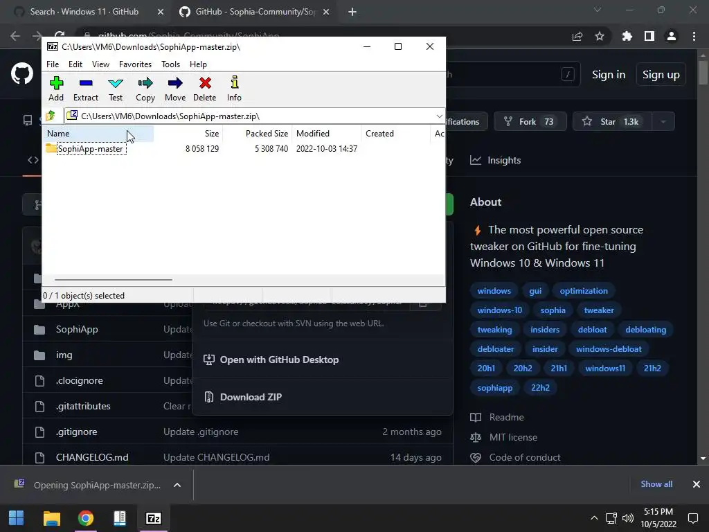
Task: Click the Extract tool in 7-Zip
Action: click(85, 89)
